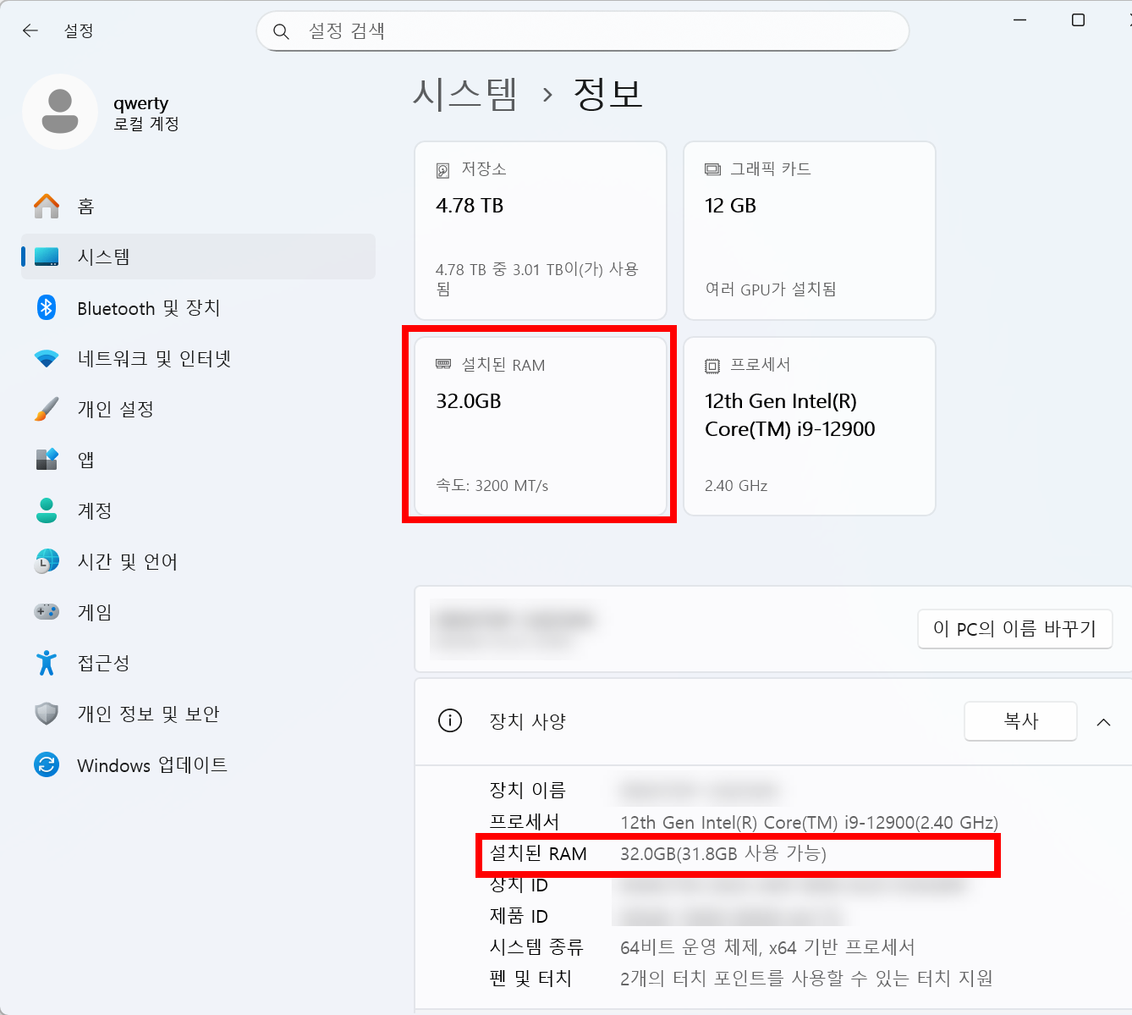Click the qwerty 로컬 계정 account name
This screenshot has height=1015, width=1132.
tap(146, 113)
